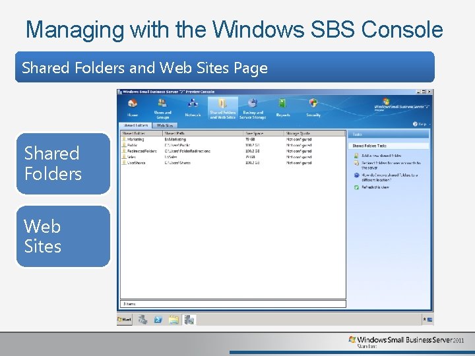Open the Windows Start button

125,319
